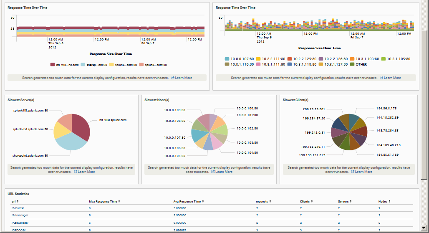Toggle 10.3.1.127:80 legend swatch
Image resolution: width=429 pixels, height=233 pixels.
tap(321, 64)
